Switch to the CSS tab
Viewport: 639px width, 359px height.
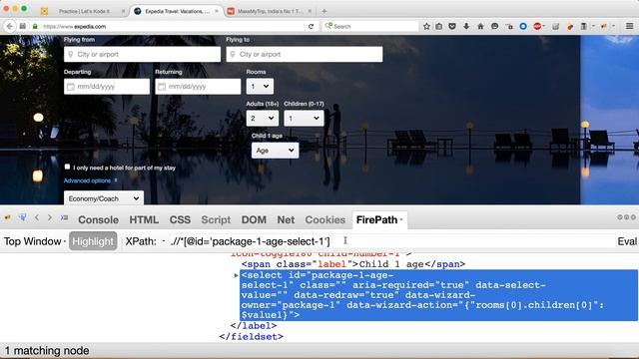pos(180,219)
